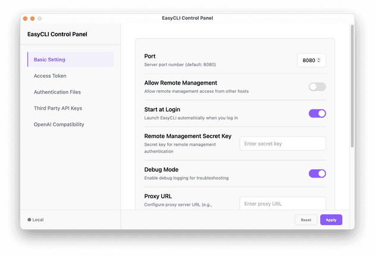Switch to the Access Token section
Viewport: 375px width, 256px height.
click(x=50, y=76)
